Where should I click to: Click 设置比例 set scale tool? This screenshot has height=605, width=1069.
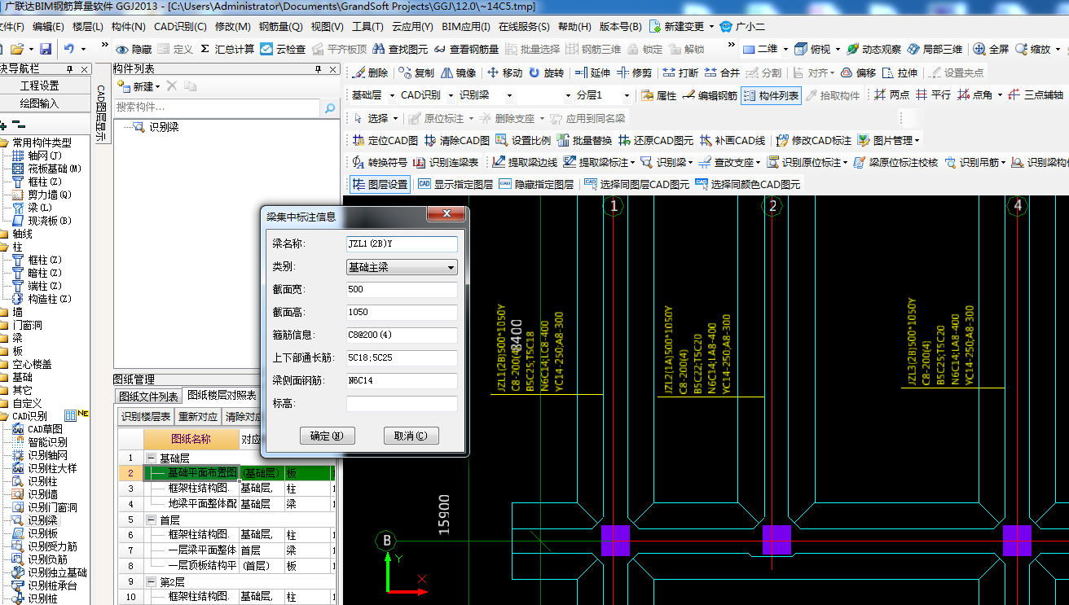tap(523, 140)
